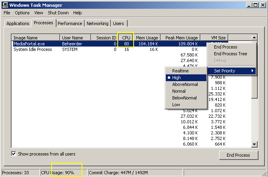This screenshot has height=177, width=268.
Task: Sort by Mem Usage column header
Action: click(147, 38)
